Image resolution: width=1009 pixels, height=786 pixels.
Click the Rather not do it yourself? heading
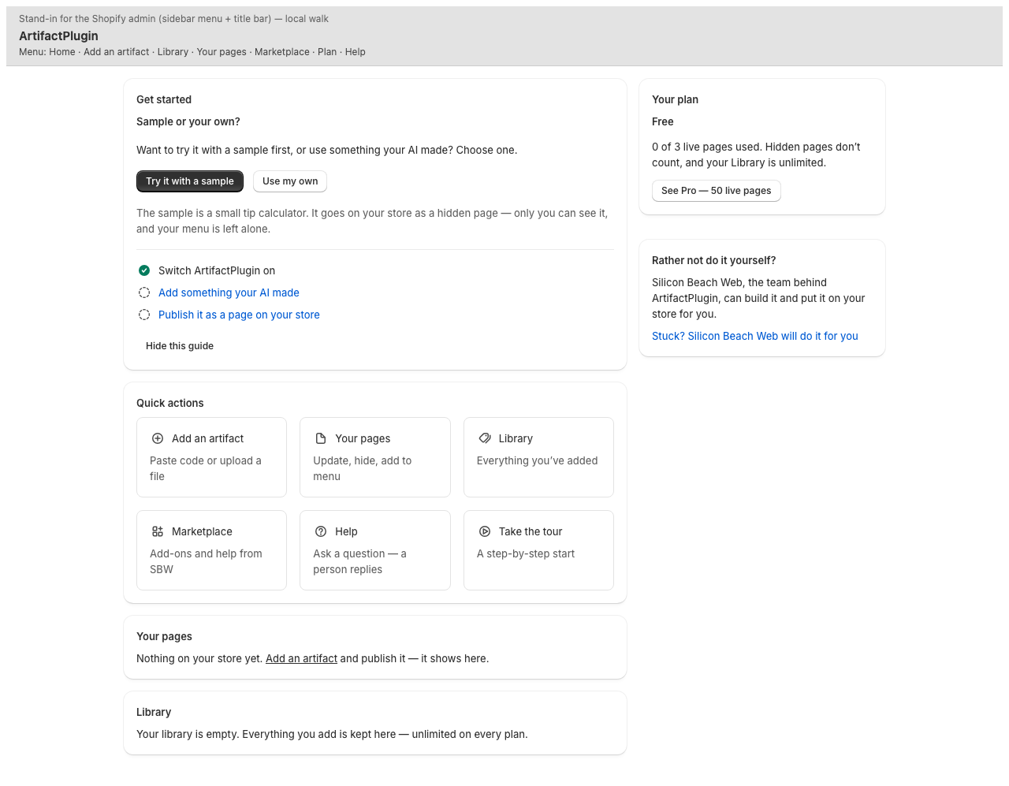713,260
